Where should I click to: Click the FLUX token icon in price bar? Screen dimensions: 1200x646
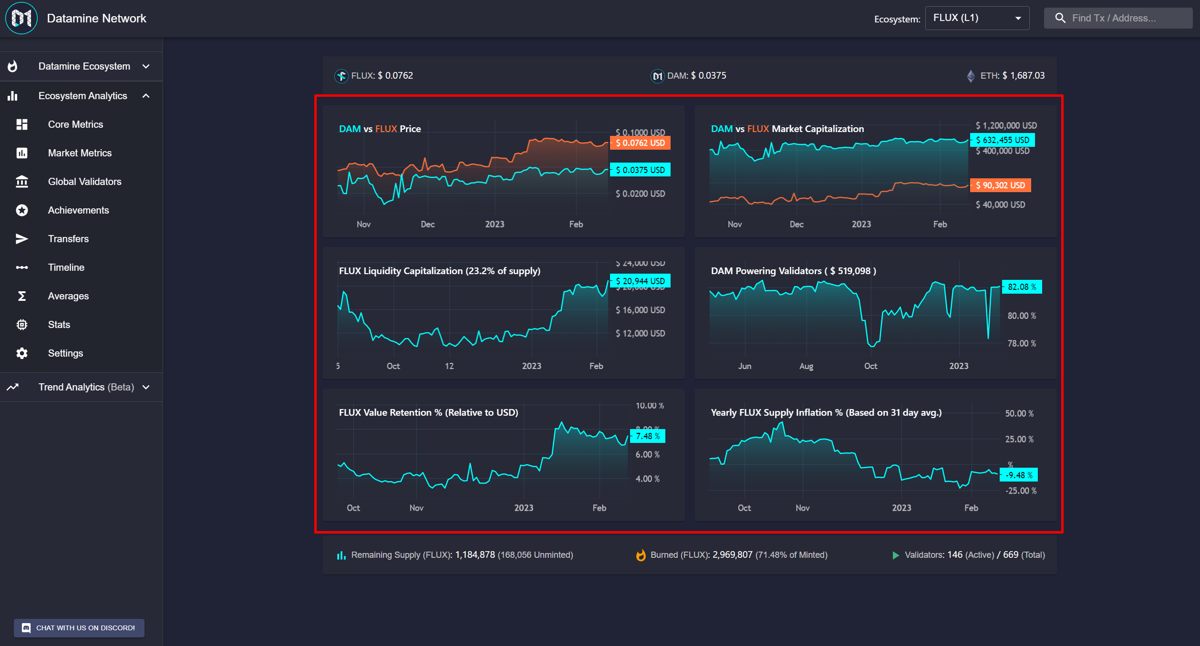[341, 76]
